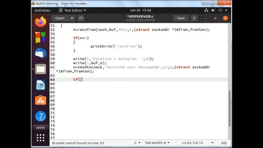Screen dimensions: 263x148
Task: Click the Text Editor app icon in top bar
Action: tap(60, 10)
